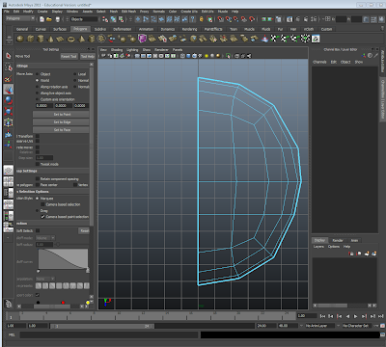Select Along rotation axis radio option

[x=38, y=87]
